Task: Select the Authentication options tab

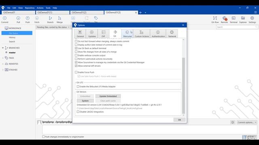Action: [x=158, y=33]
